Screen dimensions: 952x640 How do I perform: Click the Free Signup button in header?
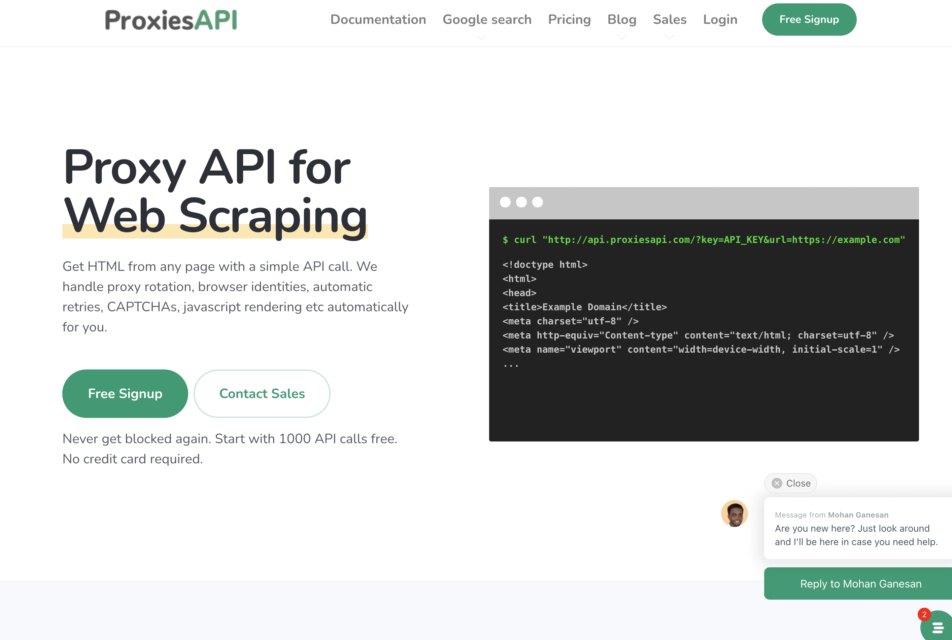tap(809, 19)
